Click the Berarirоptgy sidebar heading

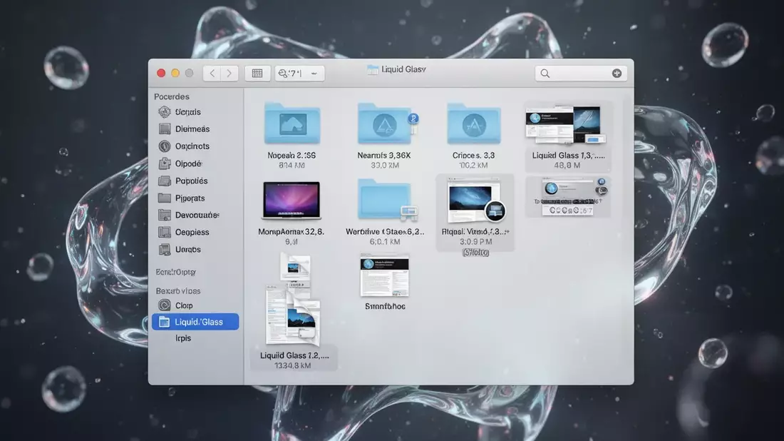coord(175,273)
